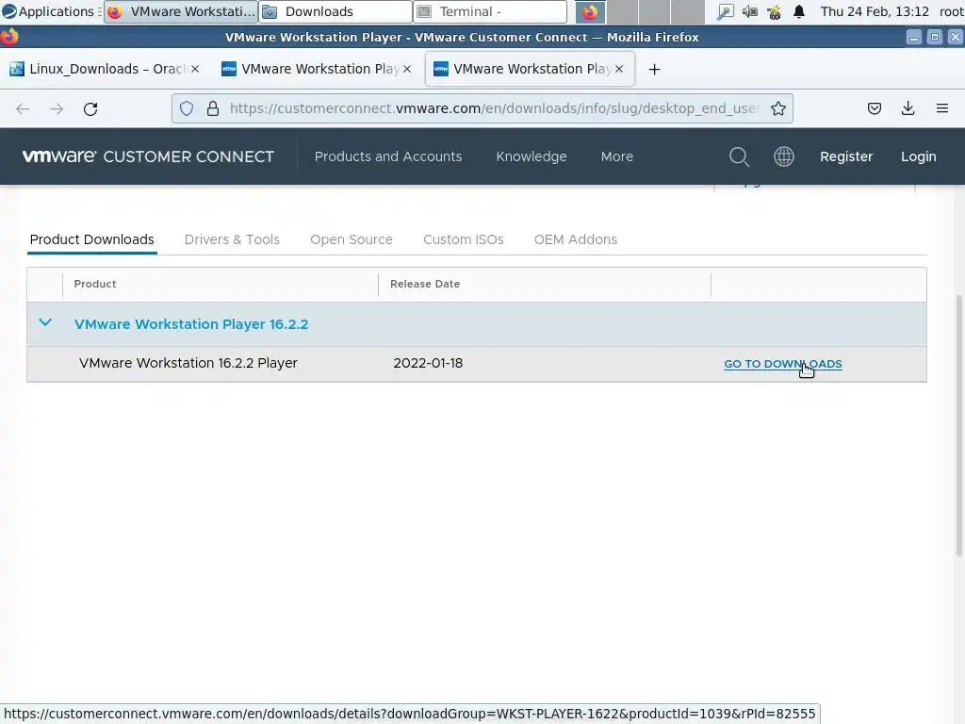Close the Linux_Downloads Oracle tab
Screen dimensions: 965x724
[195, 69]
